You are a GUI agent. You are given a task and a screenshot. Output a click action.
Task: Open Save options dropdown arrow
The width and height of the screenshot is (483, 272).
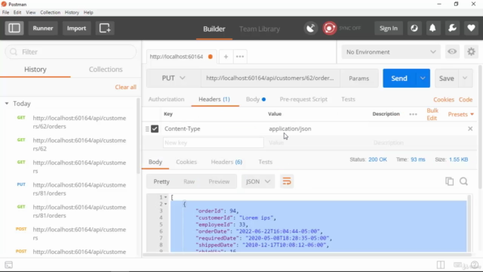[x=465, y=78]
